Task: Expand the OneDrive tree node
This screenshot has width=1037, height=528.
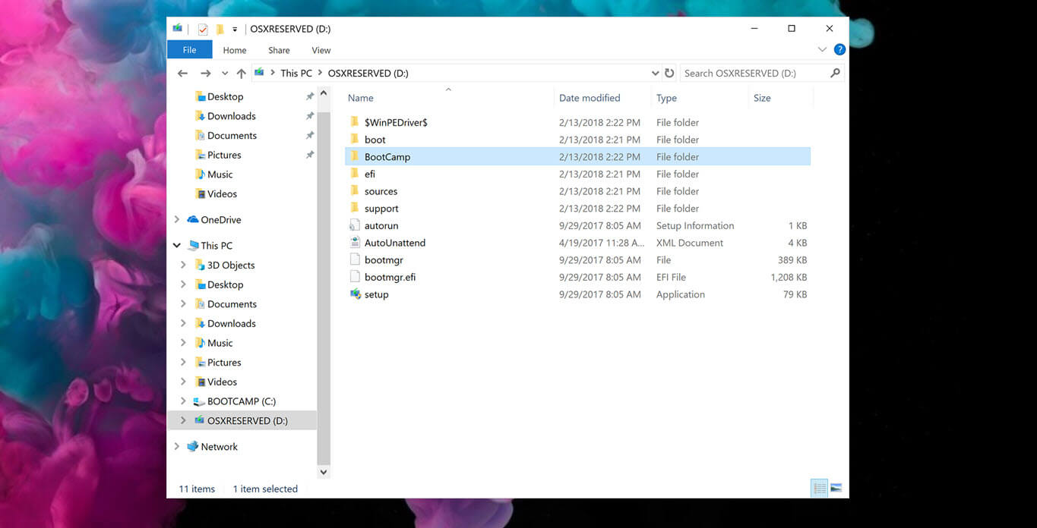Action: (x=177, y=219)
